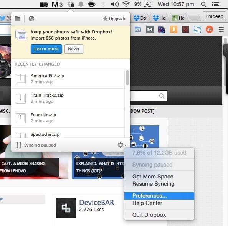The image size is (228, 226).
Task: Open Help Center menu item
Action: click(x=159, y=203)
